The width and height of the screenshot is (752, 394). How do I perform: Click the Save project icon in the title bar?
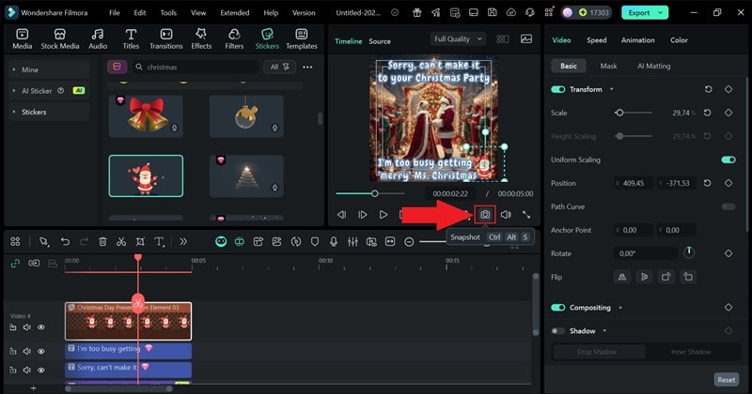pos(492,13)
